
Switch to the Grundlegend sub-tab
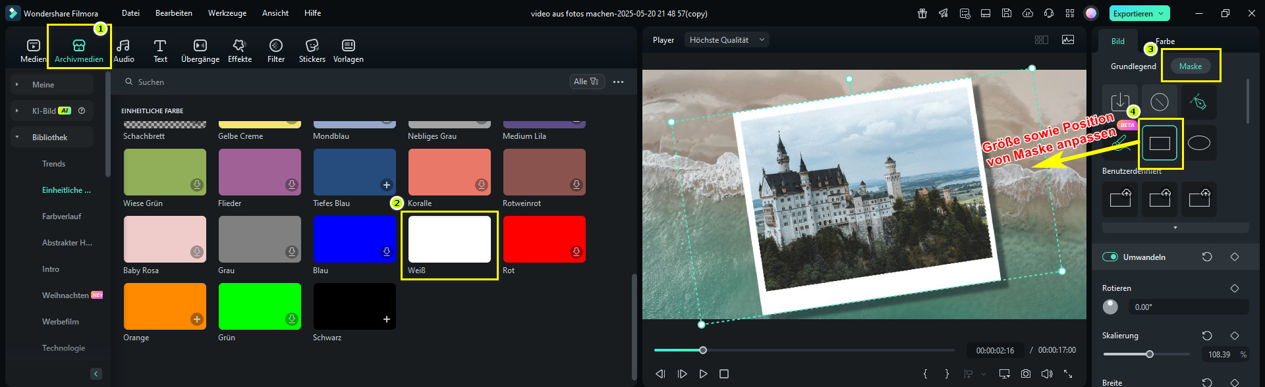pyautogui.click(x=1133, y=66)
